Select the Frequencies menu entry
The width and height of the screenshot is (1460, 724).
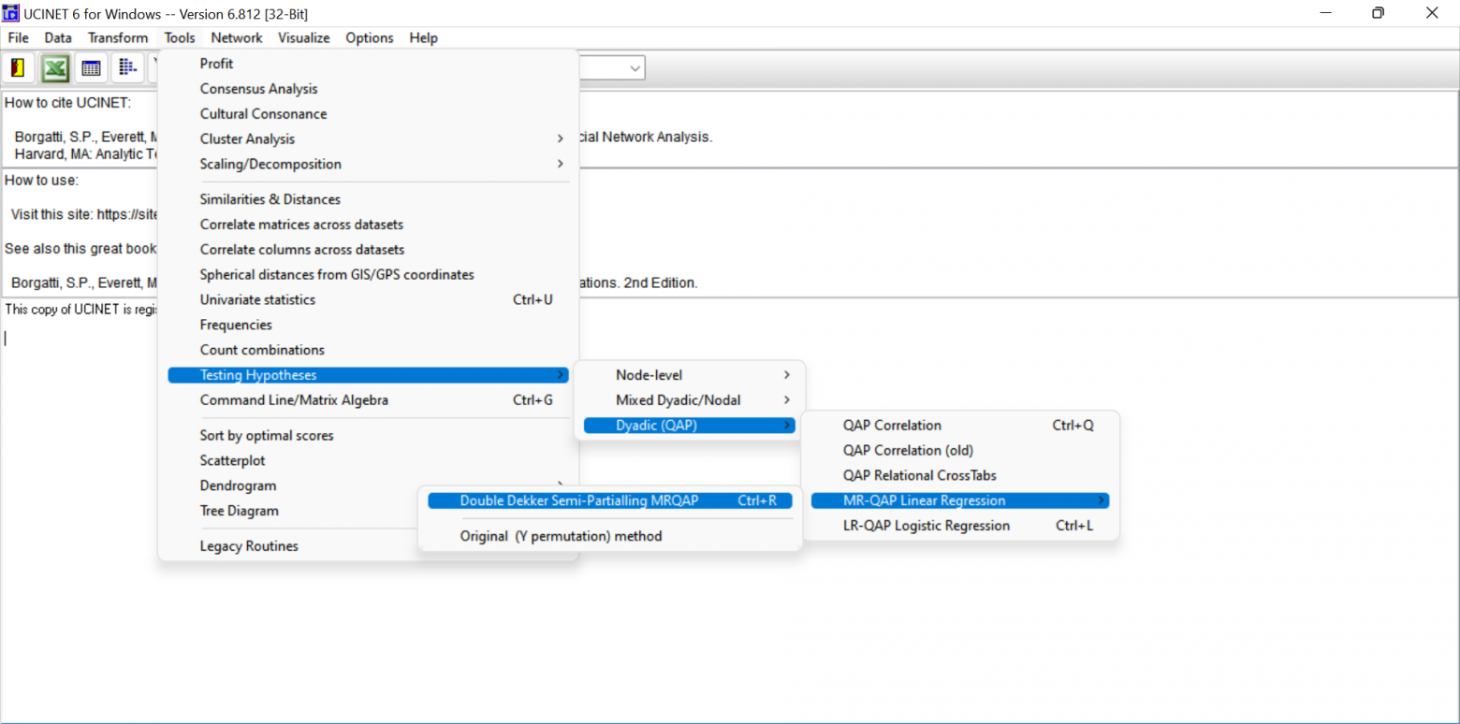click(369, 326)
